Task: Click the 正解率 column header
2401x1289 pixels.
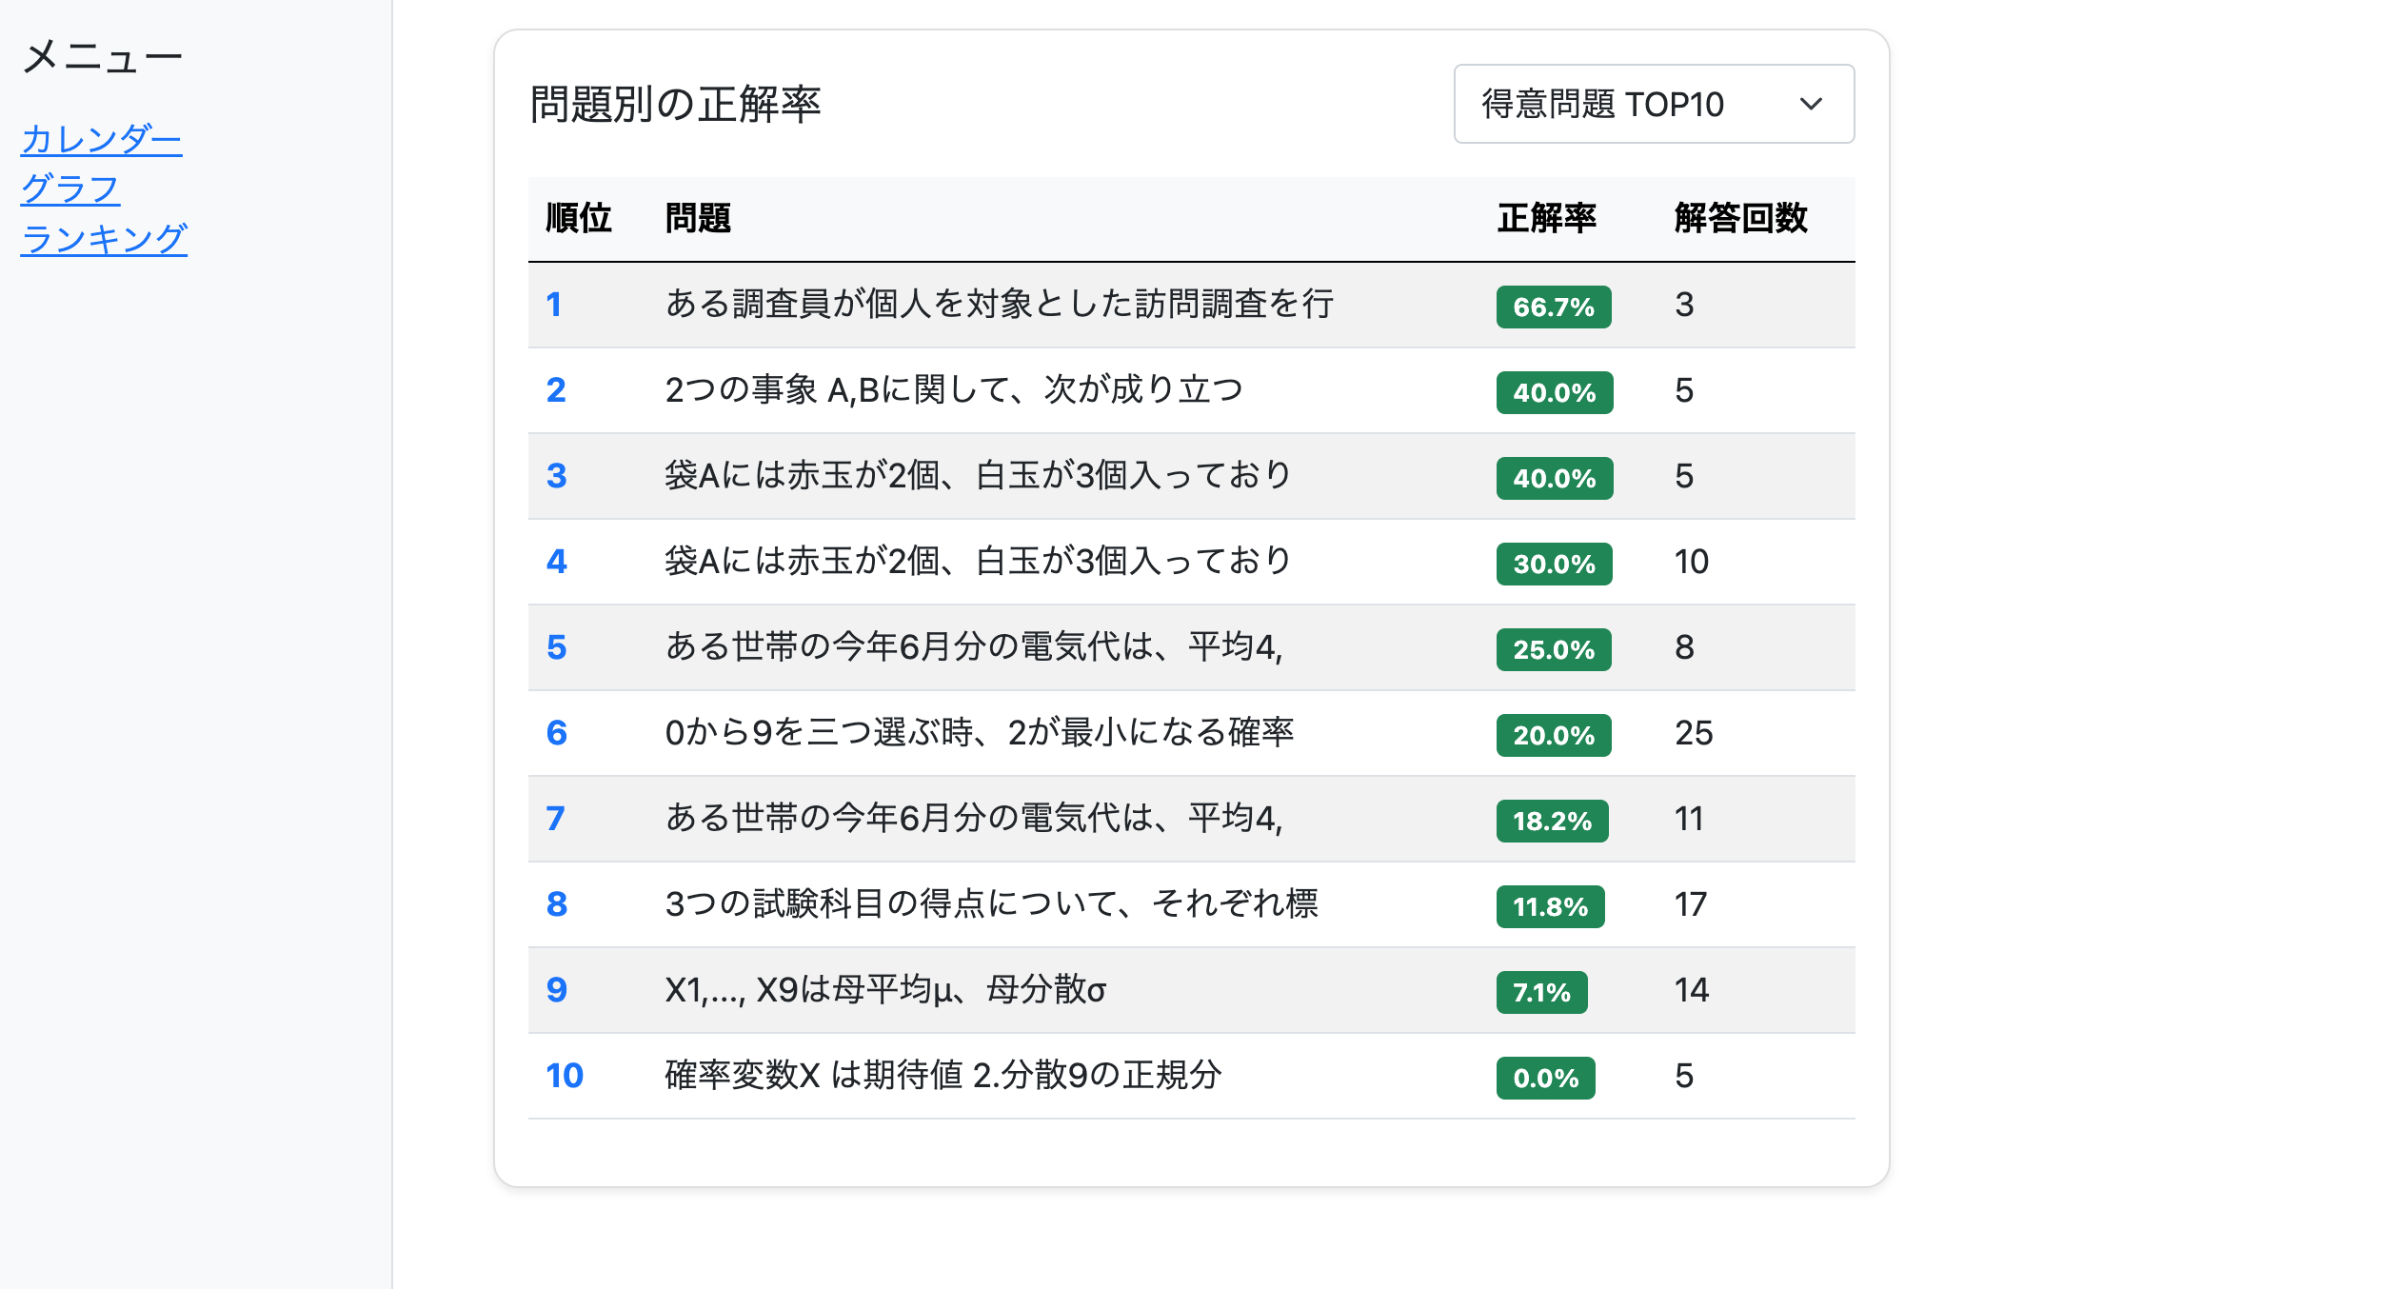Action: pos(1546,218)
